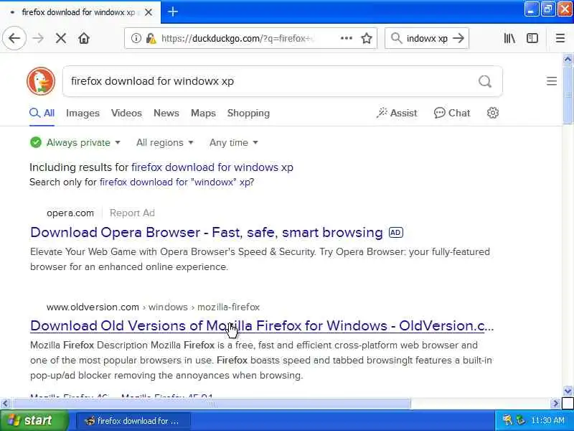Image resolution: width=574 pixels, height=431 pixels.
Task: Search only for "windowx" xp link
Action: pyautogui.click(x=175, y=182)
